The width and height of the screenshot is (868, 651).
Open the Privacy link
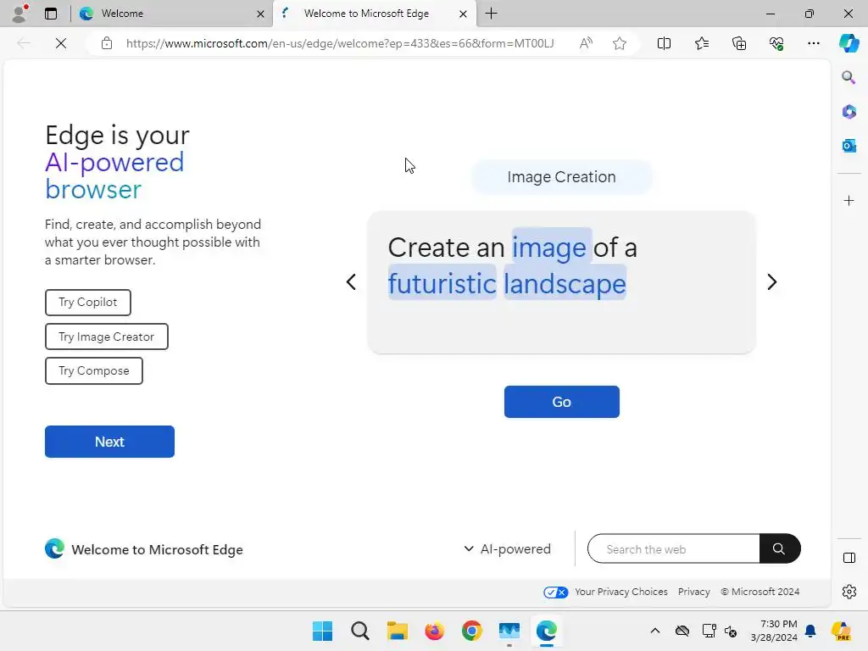(x=693, y=592)
